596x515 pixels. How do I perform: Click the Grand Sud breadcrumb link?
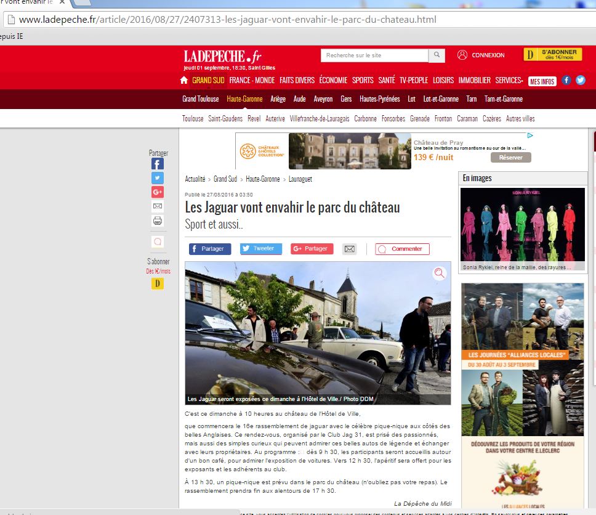point(225,179)
